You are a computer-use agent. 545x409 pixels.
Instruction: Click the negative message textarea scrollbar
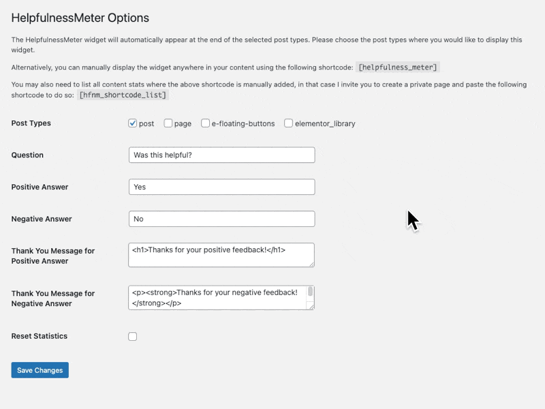click(x=311, y=292)
